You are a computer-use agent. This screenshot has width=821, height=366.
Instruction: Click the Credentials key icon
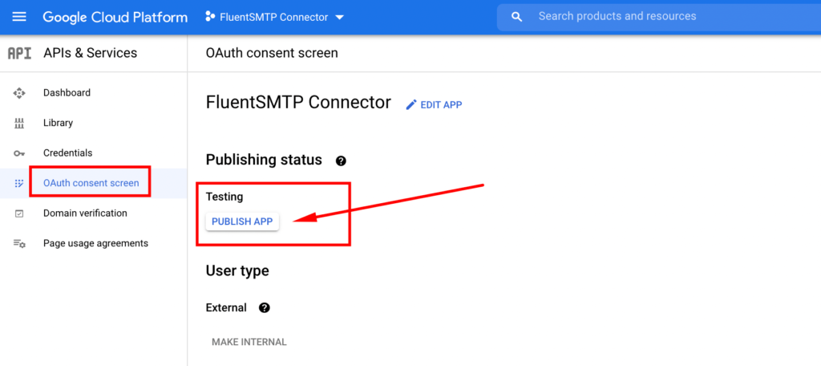[19, 153]
